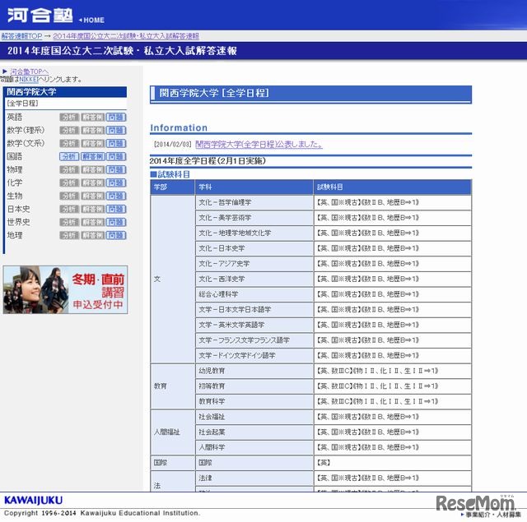Open the 問題 button for 生物
This screenshot has height=522, width=527.
pyautogui.click(x=116, y=196)
